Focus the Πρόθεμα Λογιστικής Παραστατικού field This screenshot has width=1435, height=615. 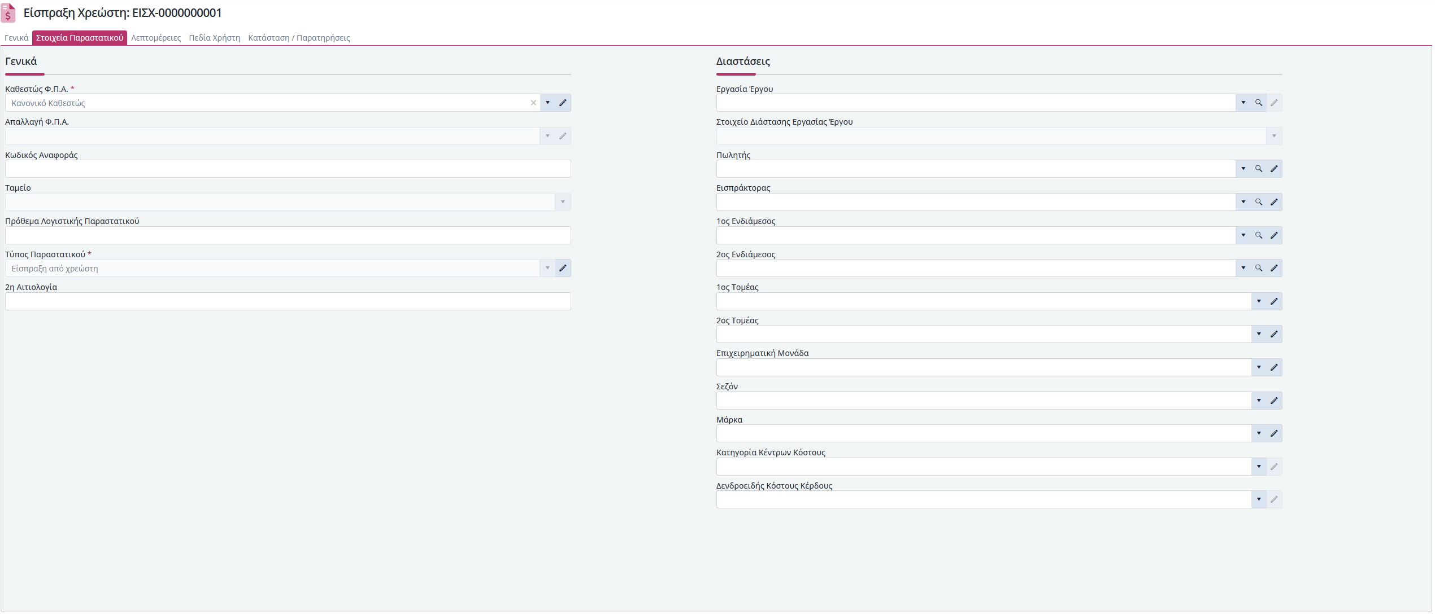pyautogui.click(x=288, y=235)
